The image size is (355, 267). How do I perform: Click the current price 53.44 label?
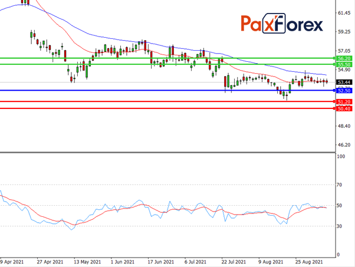344,82
